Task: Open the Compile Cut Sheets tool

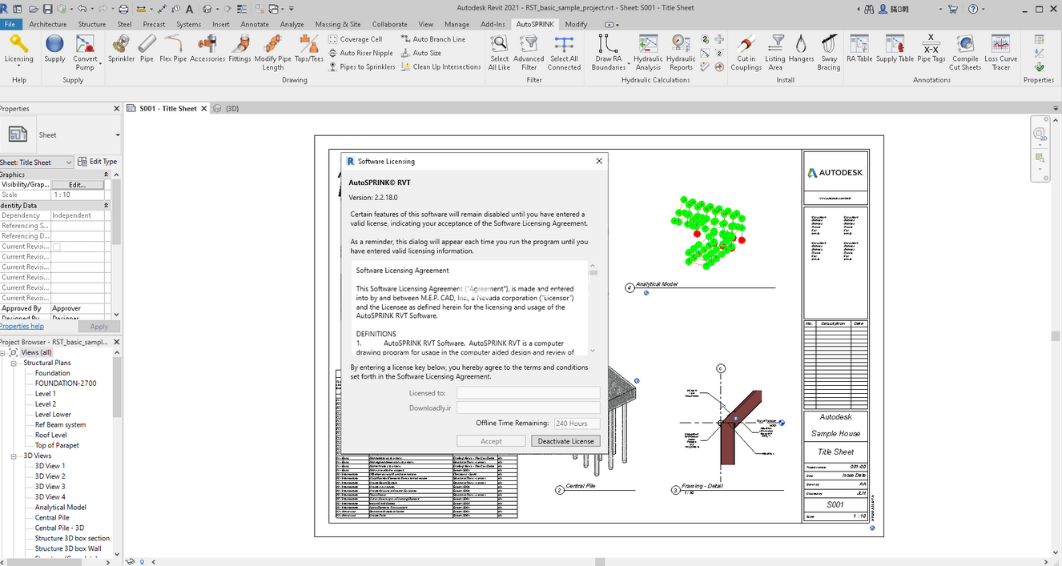Action: point(965,53)
